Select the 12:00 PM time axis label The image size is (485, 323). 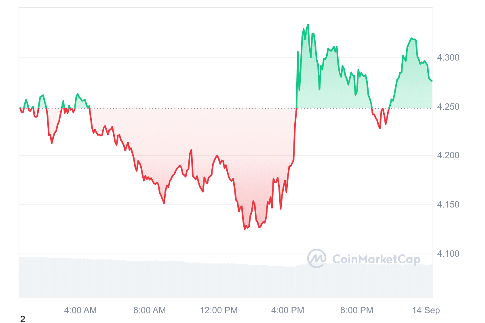coord(219,310)
